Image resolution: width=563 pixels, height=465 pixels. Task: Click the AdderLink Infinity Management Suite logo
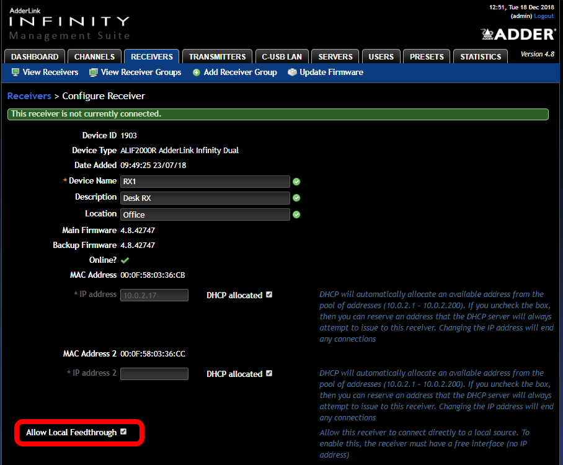coord(69,24)
